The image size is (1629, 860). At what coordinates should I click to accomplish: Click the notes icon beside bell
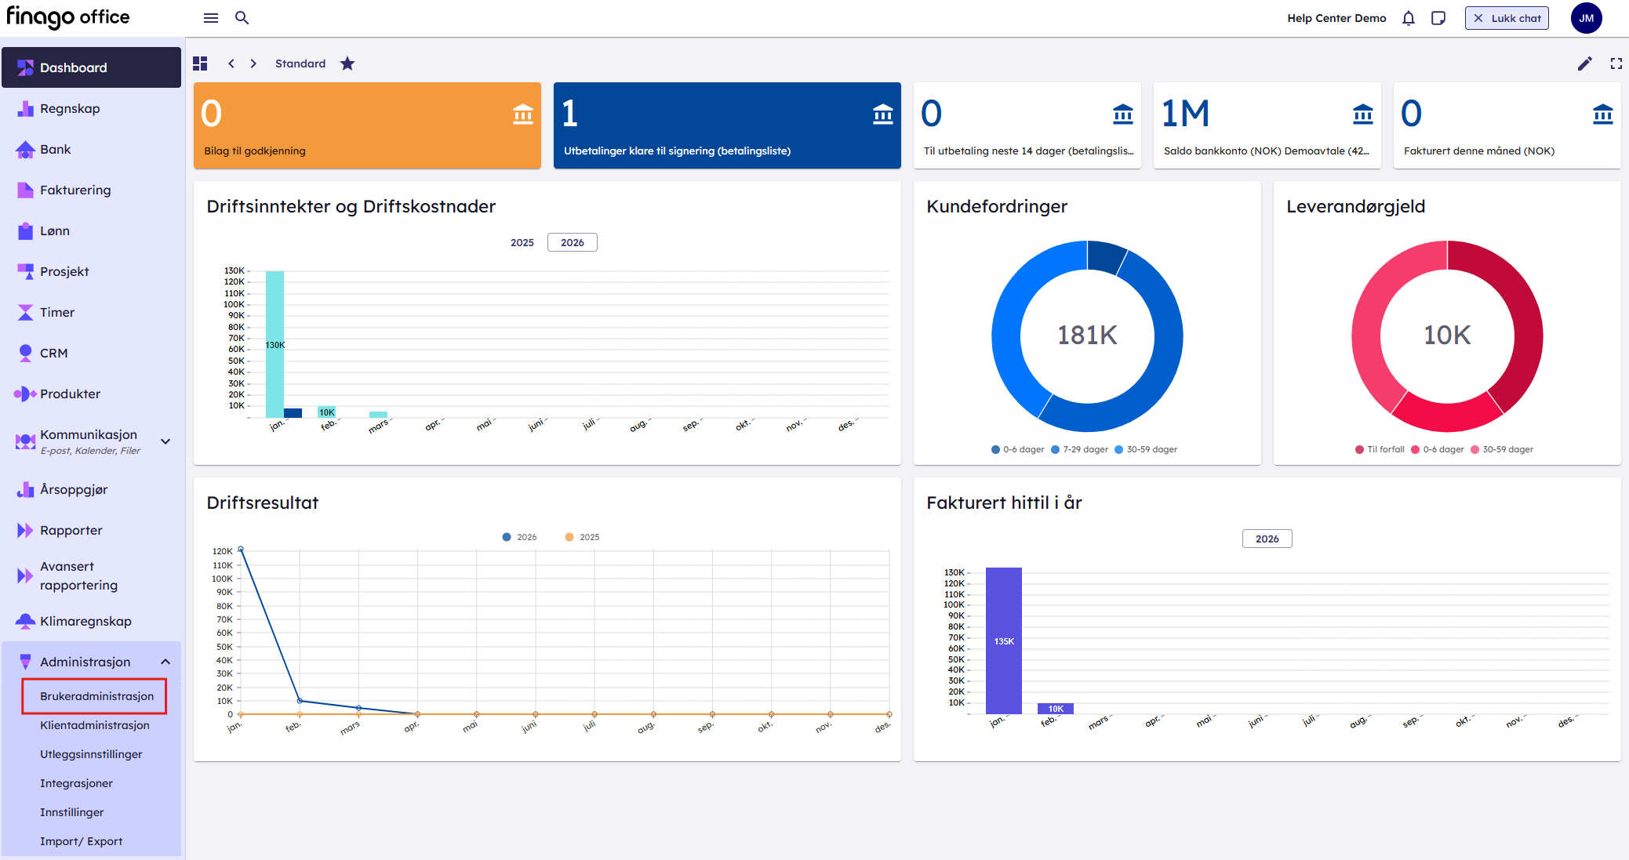[x=1438, y=18]
